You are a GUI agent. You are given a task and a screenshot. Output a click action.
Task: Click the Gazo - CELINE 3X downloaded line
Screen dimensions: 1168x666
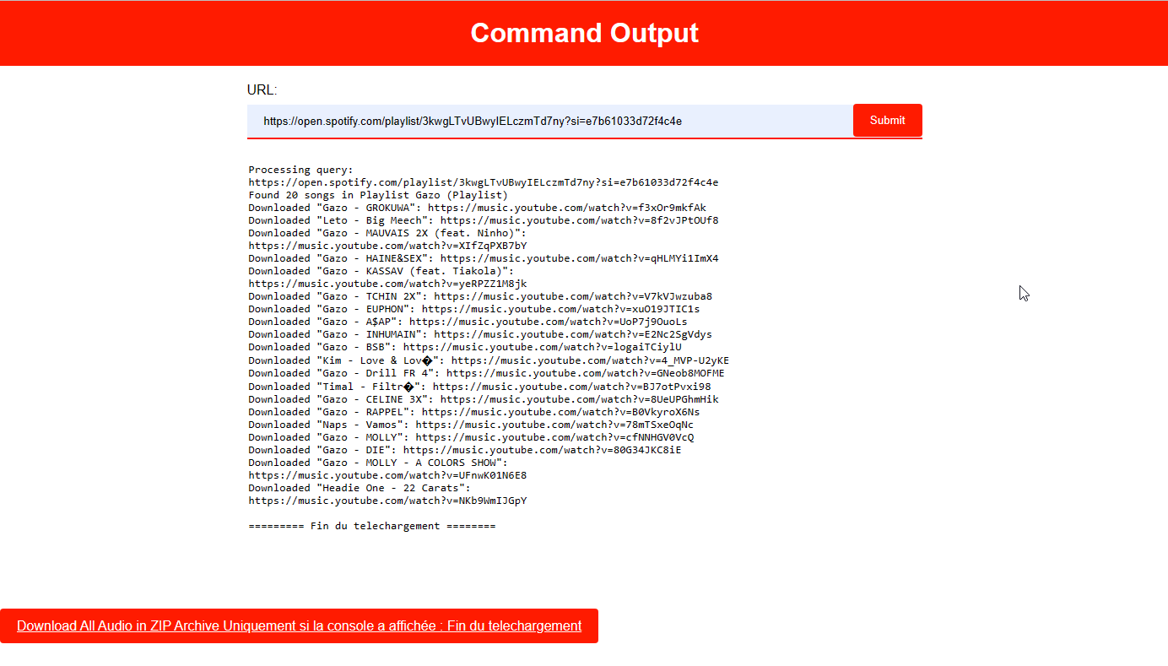click(484, 399)
